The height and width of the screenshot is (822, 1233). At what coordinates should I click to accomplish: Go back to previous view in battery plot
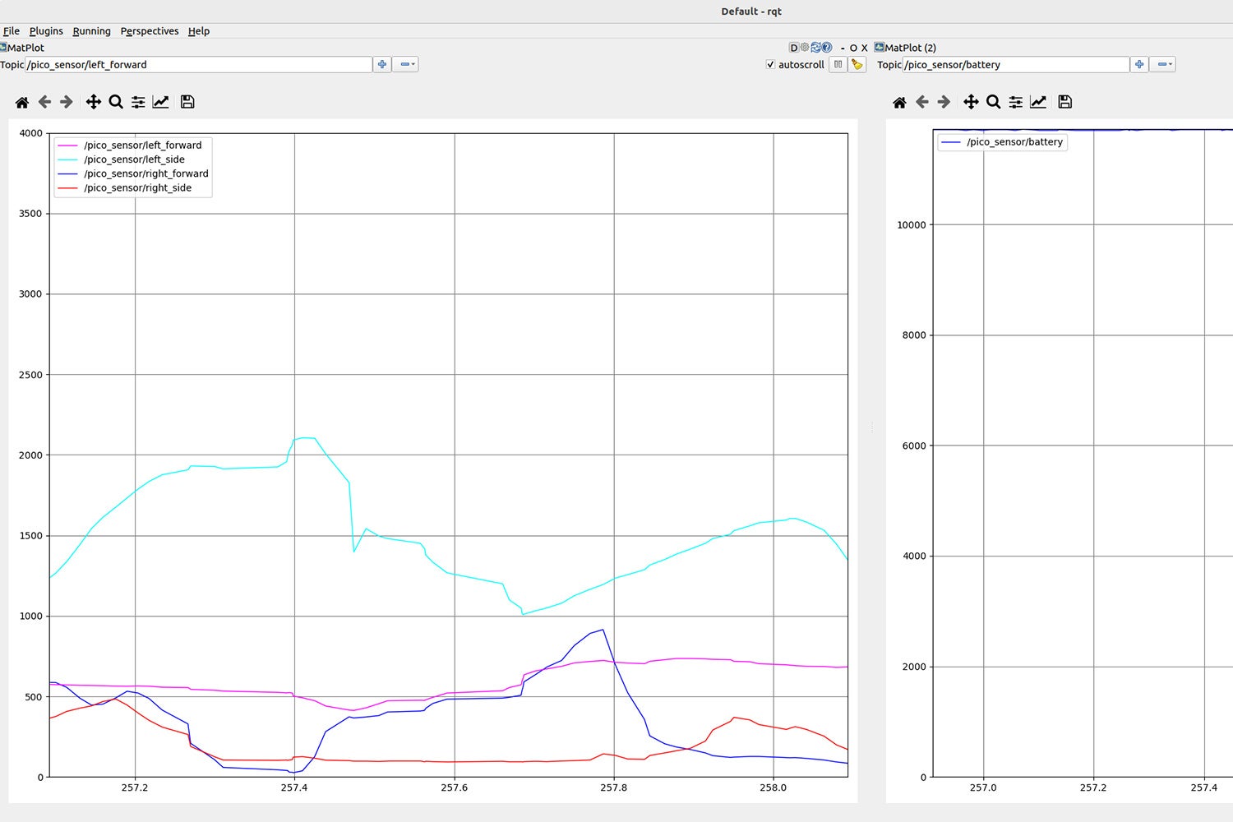[x=922, y=102]
